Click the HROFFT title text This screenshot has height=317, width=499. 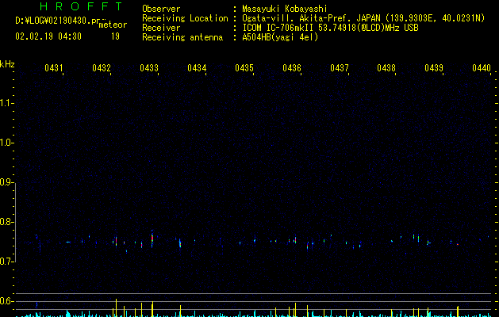(x=81, y=6)
